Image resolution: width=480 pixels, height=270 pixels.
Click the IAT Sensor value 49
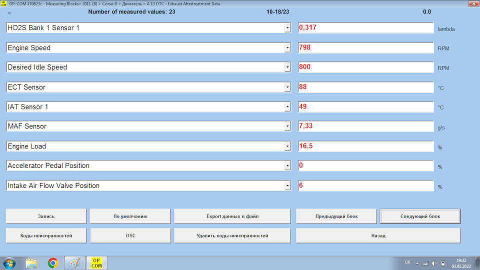pos(366,107)
